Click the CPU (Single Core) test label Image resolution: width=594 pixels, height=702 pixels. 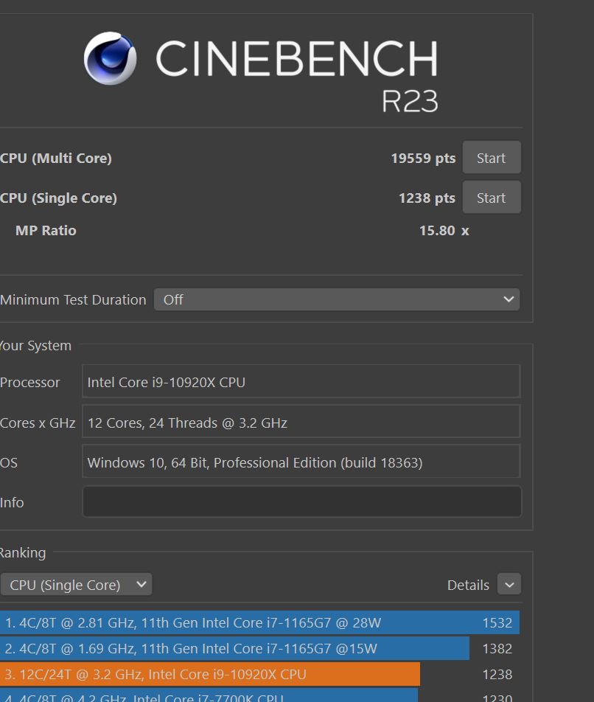[x=59, y=198]
